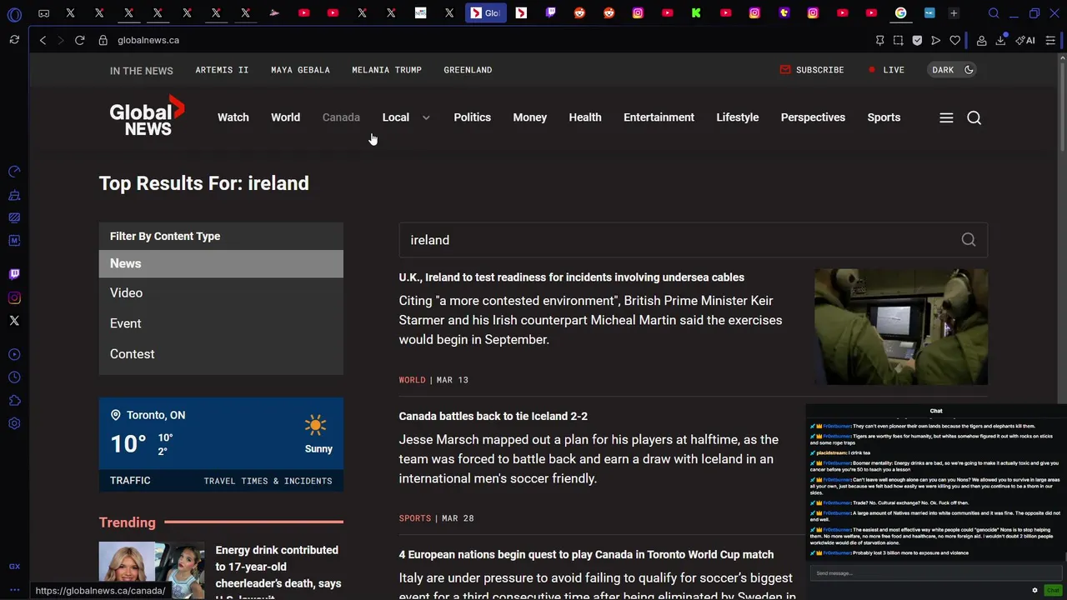This screenshot has width=1067, height=600.
Task: Open the Opera GX main menu logo
Action: [x=14, y=13]
